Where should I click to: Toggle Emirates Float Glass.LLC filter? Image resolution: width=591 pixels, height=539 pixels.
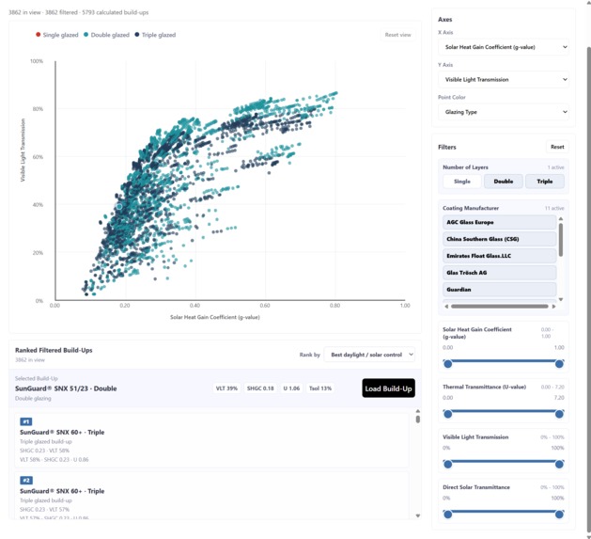(500, 256)
